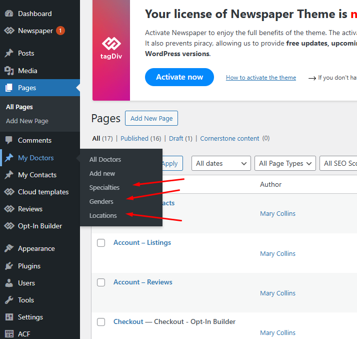Click the Posts pushpin icon
357x339 pixels.
[x=9, y=53]
